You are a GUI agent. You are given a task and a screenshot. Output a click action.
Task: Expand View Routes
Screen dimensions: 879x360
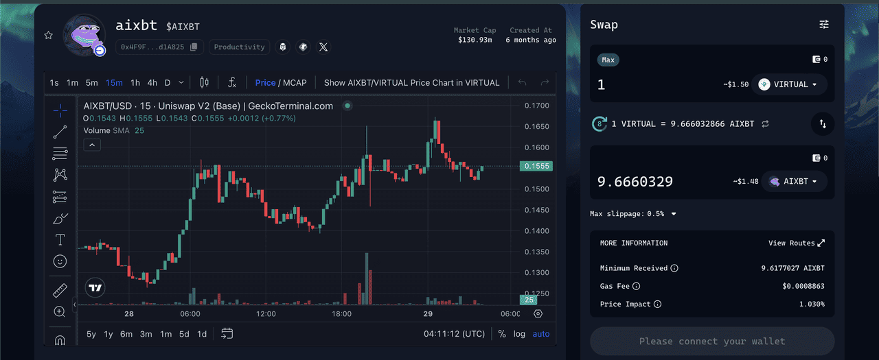click(797, 243)
